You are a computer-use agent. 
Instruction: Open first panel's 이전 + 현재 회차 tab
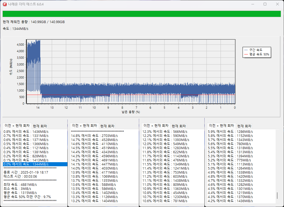[17, 126]
